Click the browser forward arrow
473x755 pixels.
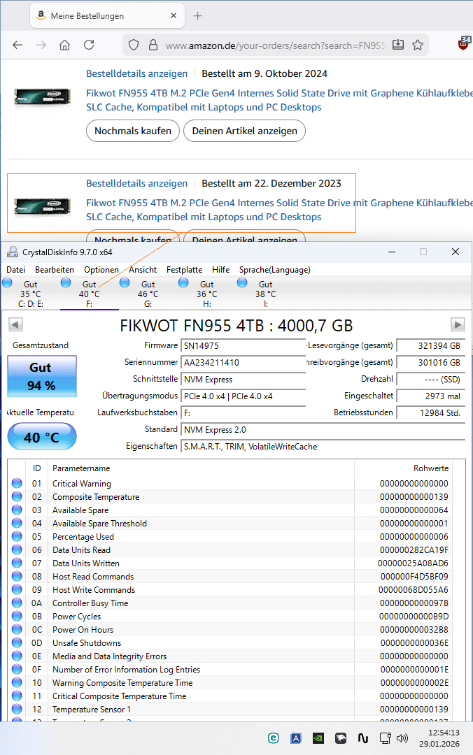tap(41, 45)
